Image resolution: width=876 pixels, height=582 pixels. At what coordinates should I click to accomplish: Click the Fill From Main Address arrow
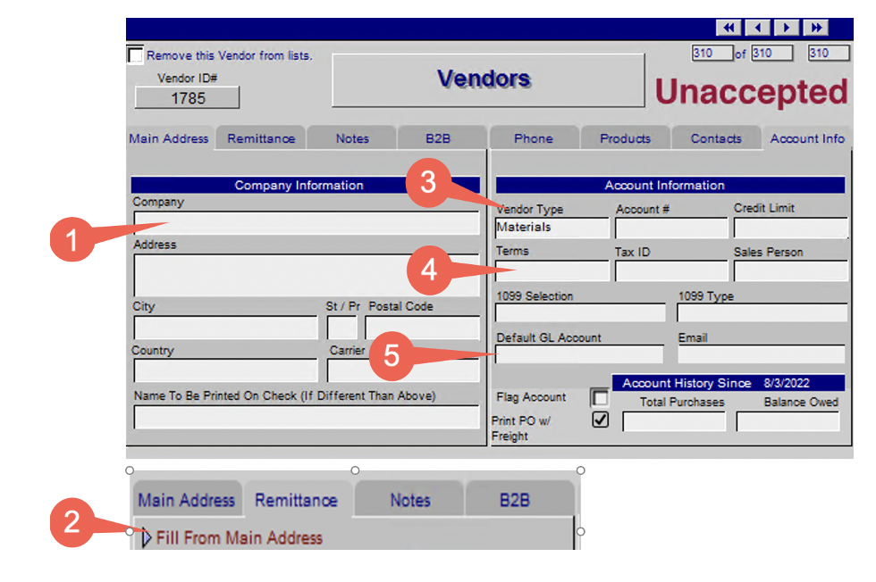coord(146,537)
